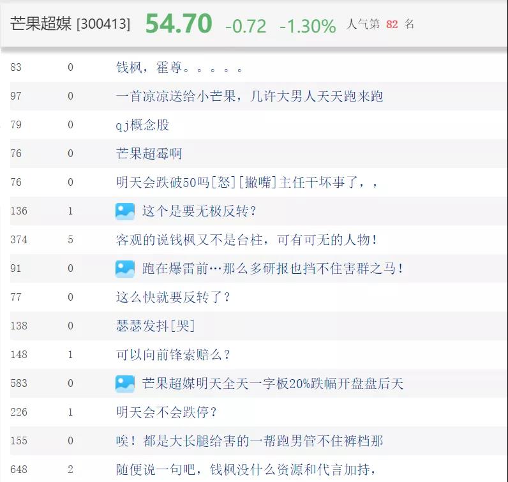The image size is (508, 482).
Task: Open the 这么快就要反转了 post
Action: (173, 297)
